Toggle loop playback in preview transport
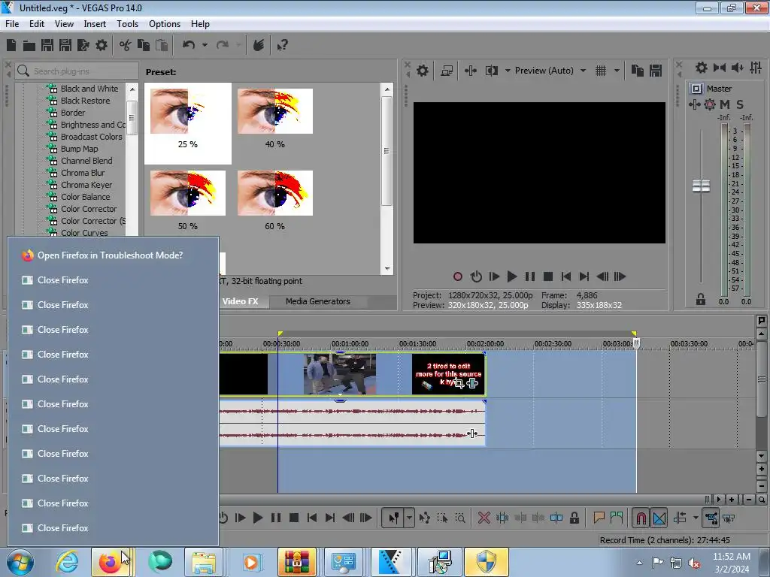770x577 pixels. [476, 276]
